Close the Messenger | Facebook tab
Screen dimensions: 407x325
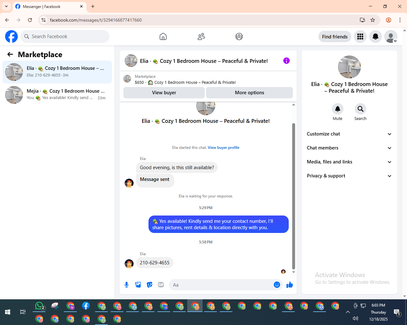[81, 6]
